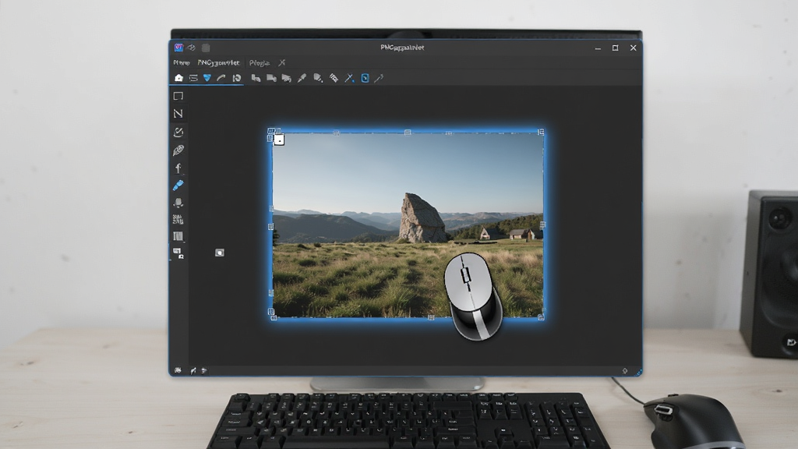The height and width of the screenshot is (449, 798).
Task: Pick the last icon in the top toolbar row
Action: click(x=380, y=78)
